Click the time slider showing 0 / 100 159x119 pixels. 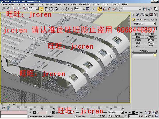point(12,104)
